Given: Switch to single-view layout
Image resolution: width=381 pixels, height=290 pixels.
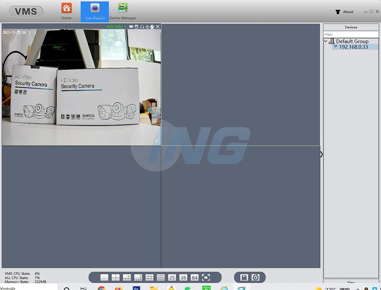Looking at the screenshot, I should tap(104, 277).
